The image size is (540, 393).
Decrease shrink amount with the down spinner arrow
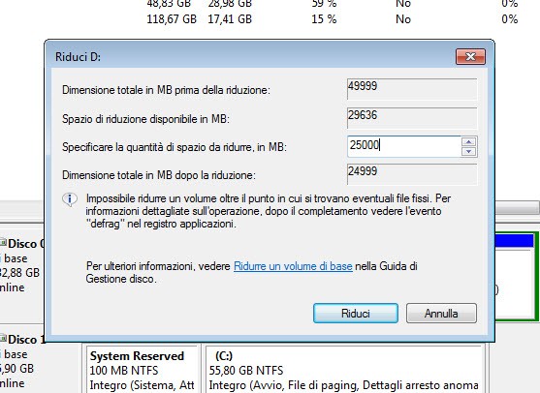pos(468,152)
